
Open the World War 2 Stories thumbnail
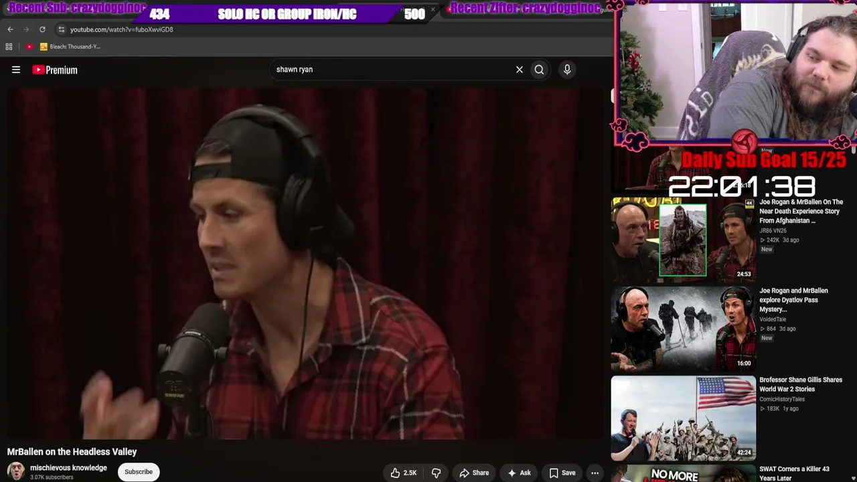pyautogui.click(x=683, y=418)
